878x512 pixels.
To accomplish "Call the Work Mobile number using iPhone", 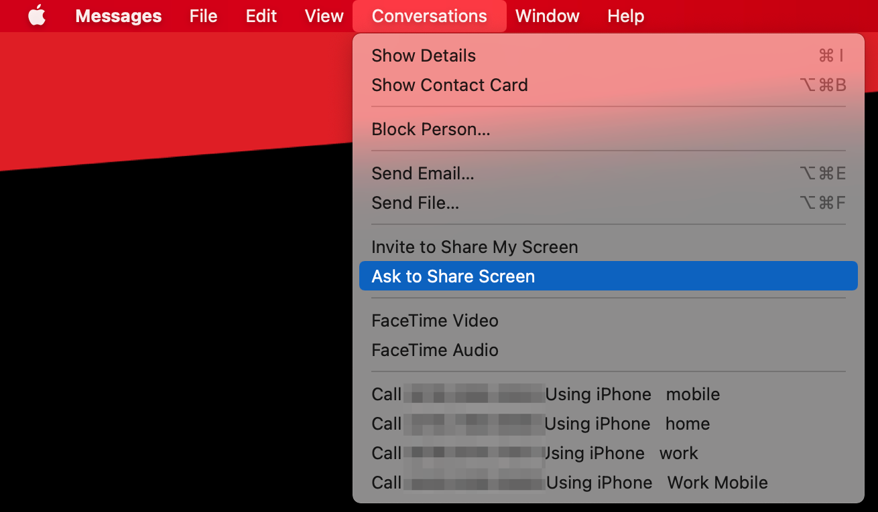I will 609,483.
